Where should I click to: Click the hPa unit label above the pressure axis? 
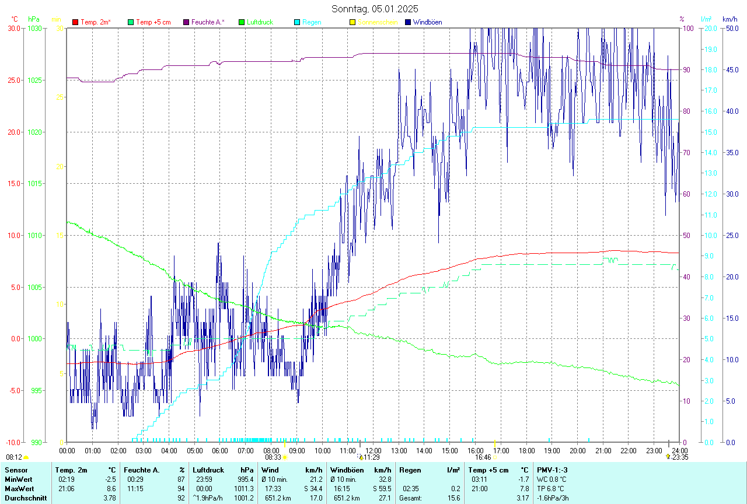coord(34,19)
